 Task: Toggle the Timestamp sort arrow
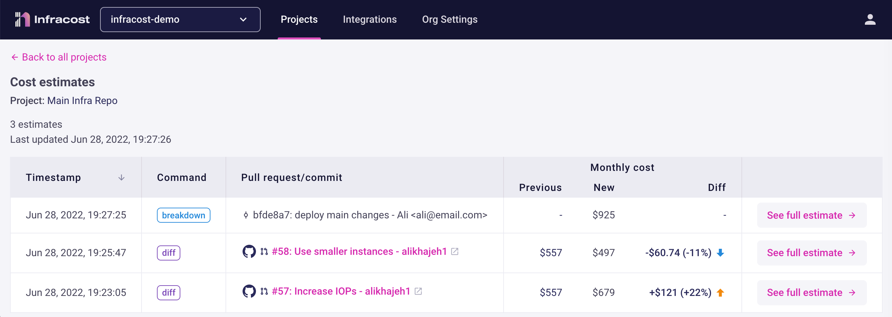tap(121, 178)
